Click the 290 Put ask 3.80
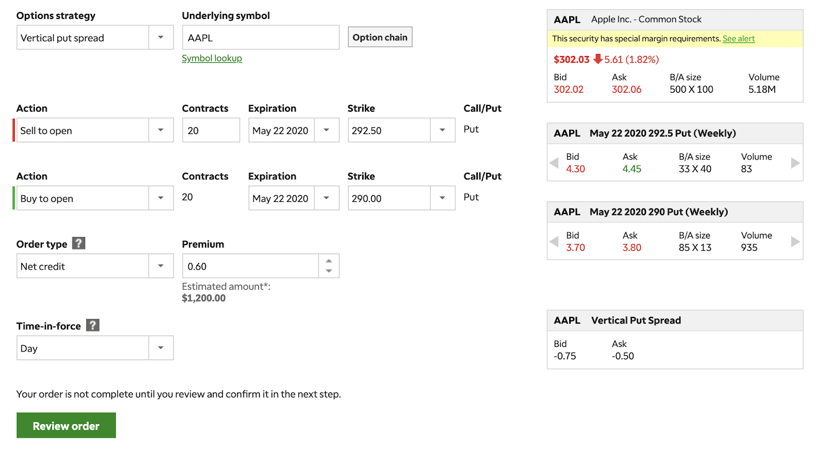 (632, 248)
